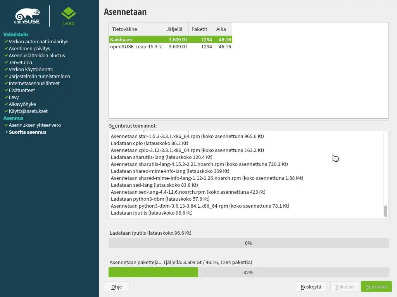The height and width of the screenshot is (297, 397).
Task: Click the Asennus section heading
Action: coord(13,118)
